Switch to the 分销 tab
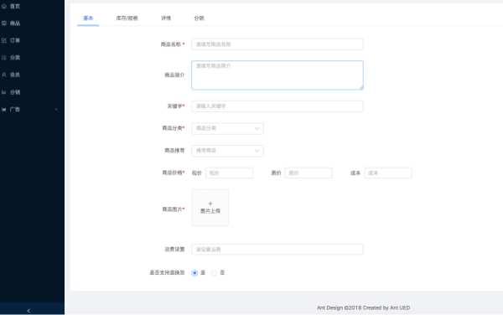The height and width of the screenshot is (315, 503). point(199,18)
